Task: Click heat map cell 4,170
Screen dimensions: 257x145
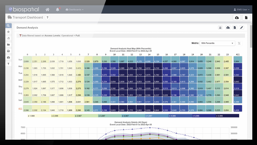Action: pos(140,60)
